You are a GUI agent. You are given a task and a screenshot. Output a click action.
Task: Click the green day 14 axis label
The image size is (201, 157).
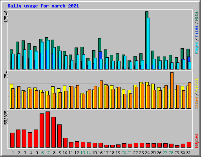[x=88, y=153]
